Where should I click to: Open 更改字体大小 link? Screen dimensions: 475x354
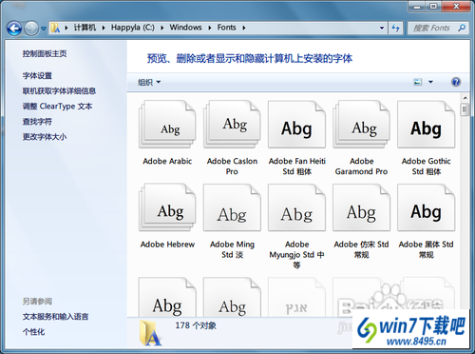[45, 137]
